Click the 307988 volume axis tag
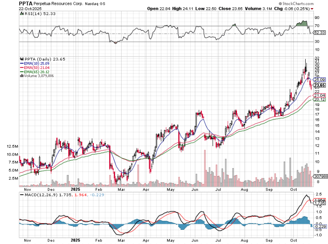 coord(320,177)
